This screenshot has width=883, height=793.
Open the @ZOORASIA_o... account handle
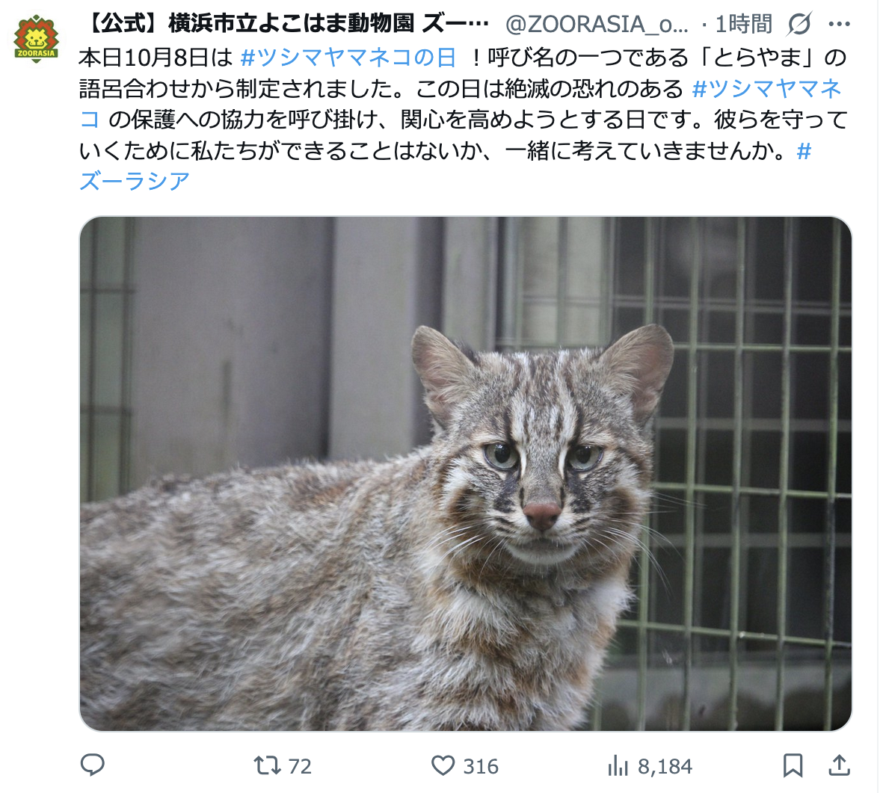point(597,24)
